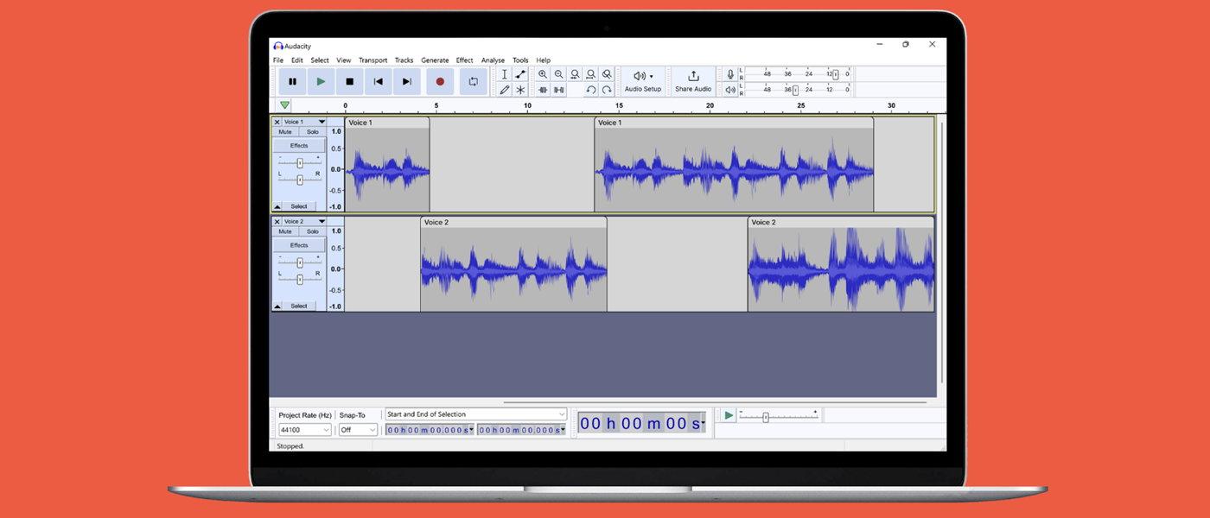Click the Redo arrow icon
1210x518 pixels.
point(607,90)
